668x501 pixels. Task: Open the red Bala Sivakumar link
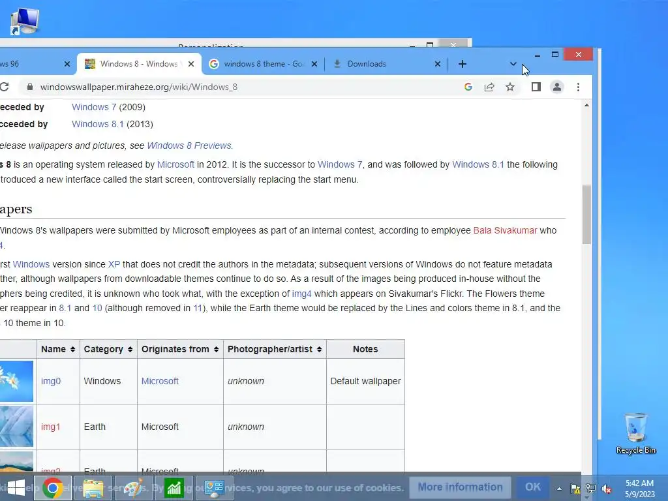click(506, 230)
